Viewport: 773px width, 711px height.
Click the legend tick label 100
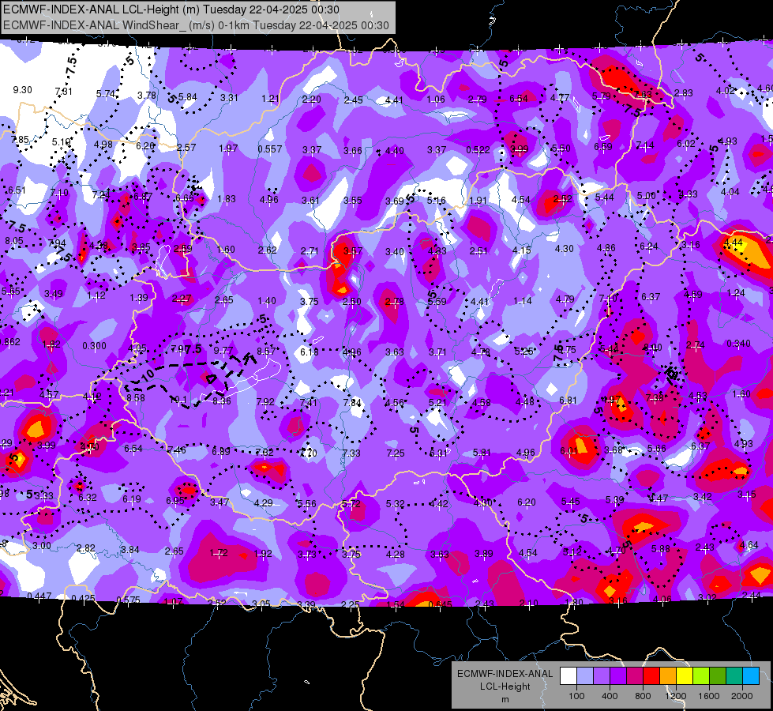(577, 696)
